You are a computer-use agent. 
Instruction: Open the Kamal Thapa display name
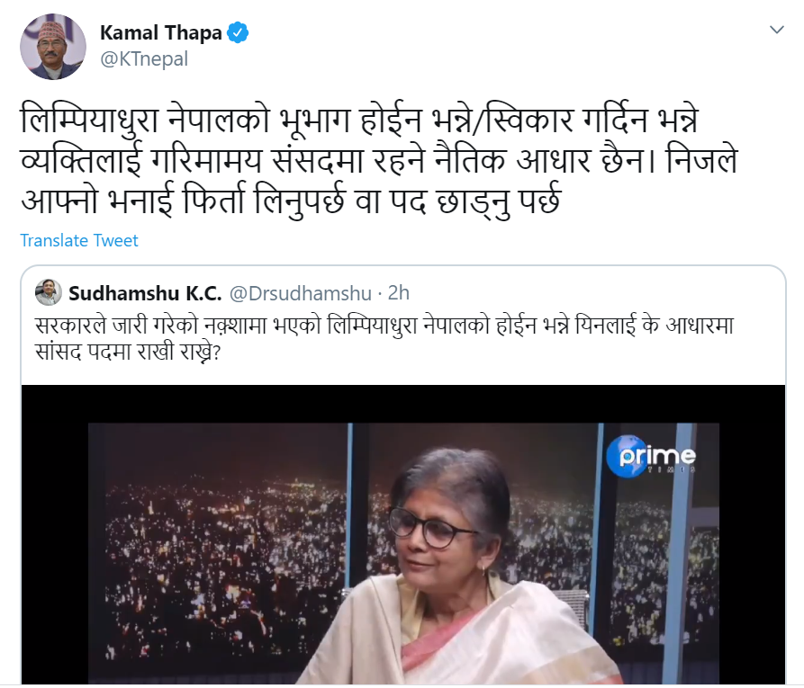click(x=160, y=32)
